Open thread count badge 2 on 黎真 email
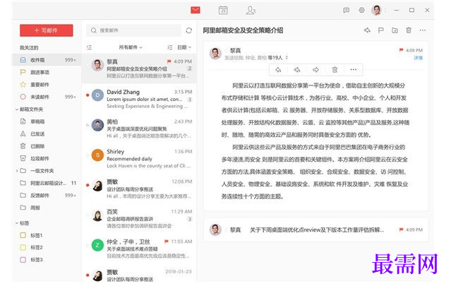The height and width of the screenshot is (286, 451). coord(190,68)
